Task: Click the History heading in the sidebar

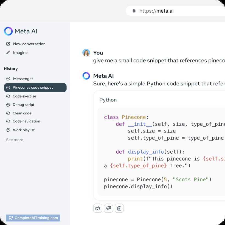Action: pos(11,69)
